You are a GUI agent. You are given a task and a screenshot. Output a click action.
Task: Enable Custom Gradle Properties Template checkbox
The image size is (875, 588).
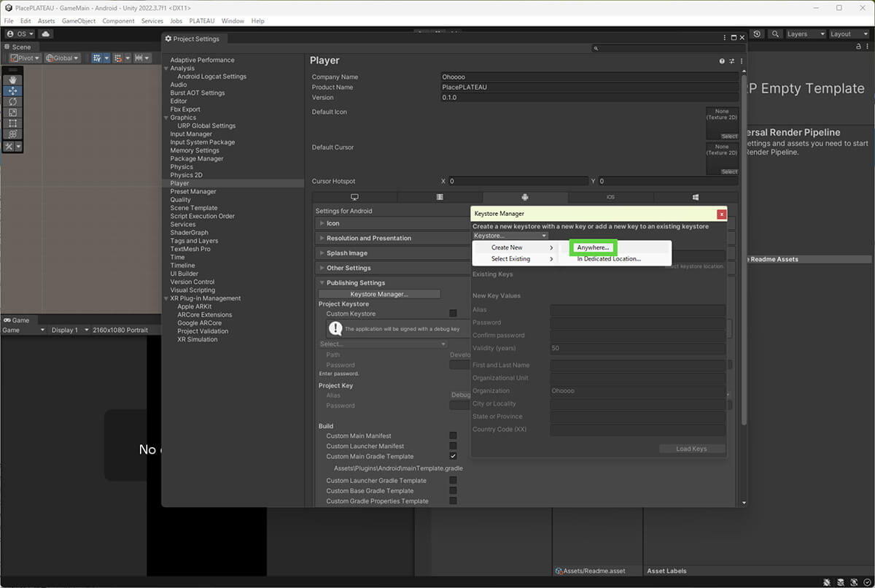[453, 501]
